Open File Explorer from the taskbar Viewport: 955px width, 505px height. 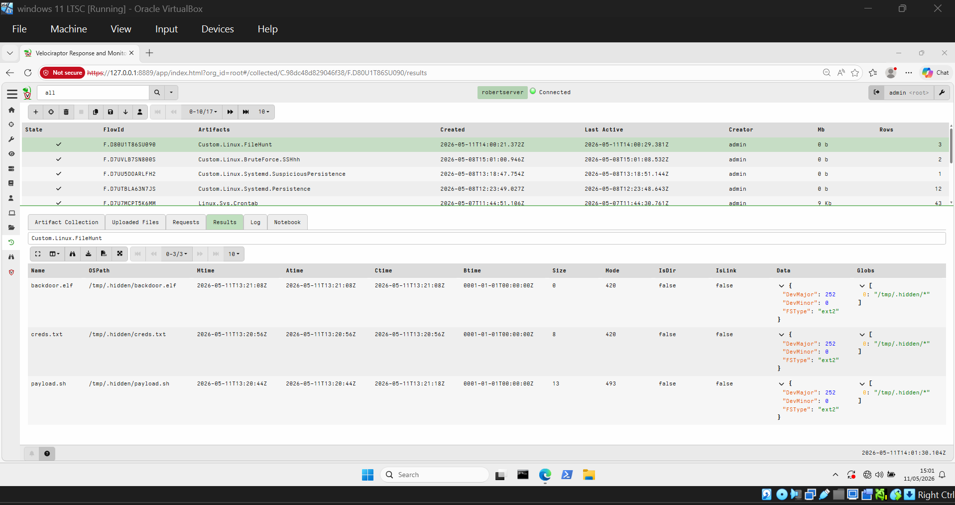[x=589, y=475]
